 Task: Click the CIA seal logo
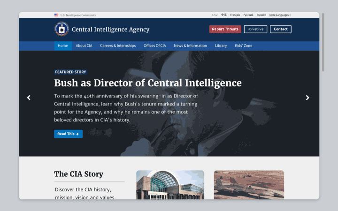[x=61, y=29]
